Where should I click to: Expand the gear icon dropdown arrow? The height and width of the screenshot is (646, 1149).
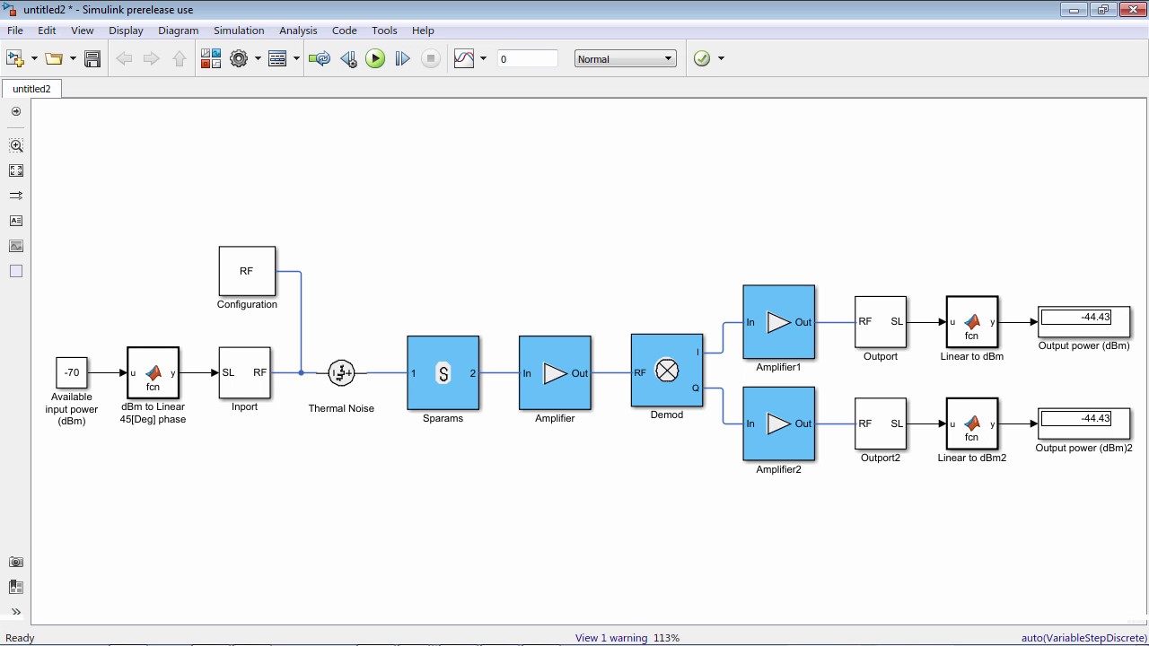point(258,58)
